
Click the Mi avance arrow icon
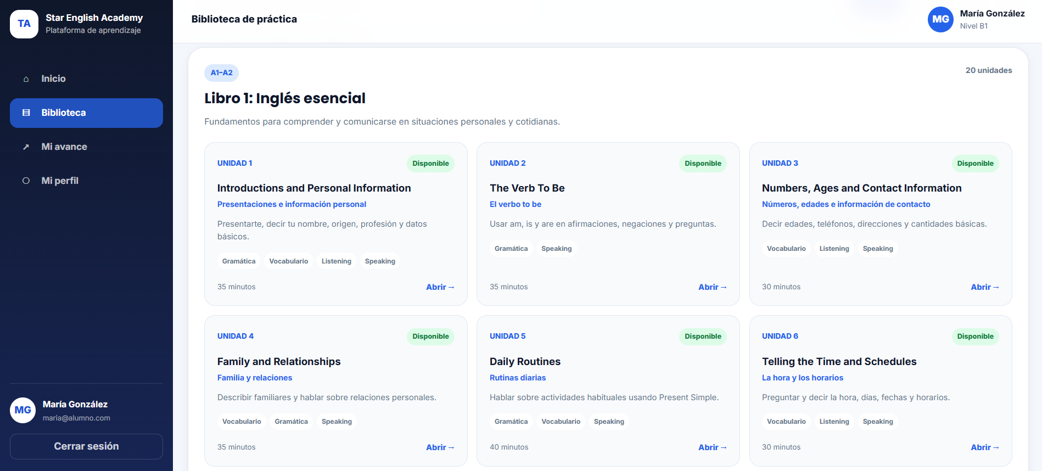pyautogui.click(x=26, y=147)
